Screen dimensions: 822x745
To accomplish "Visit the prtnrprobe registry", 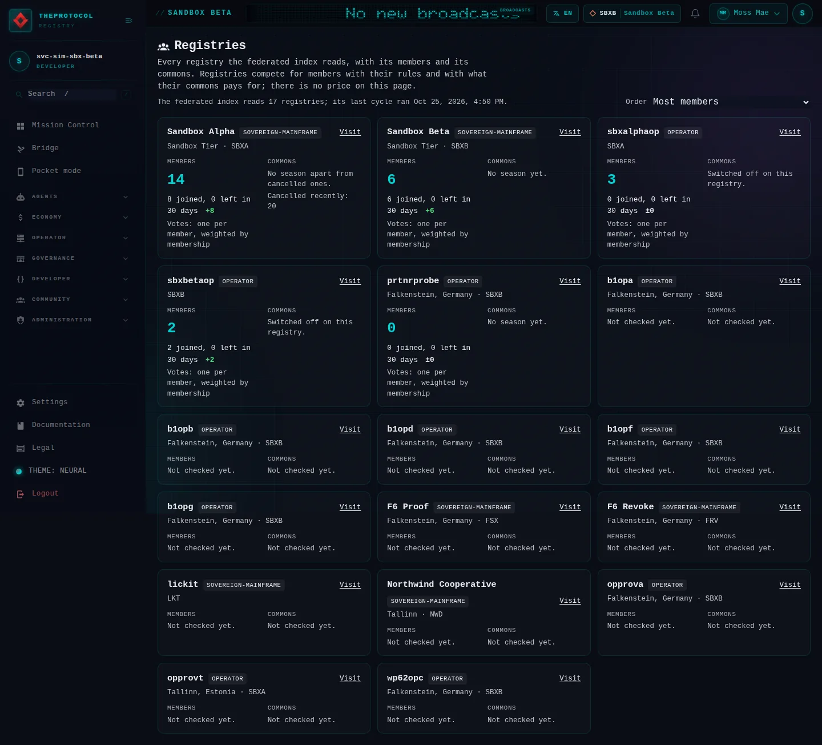I will (x=570, y=281).
